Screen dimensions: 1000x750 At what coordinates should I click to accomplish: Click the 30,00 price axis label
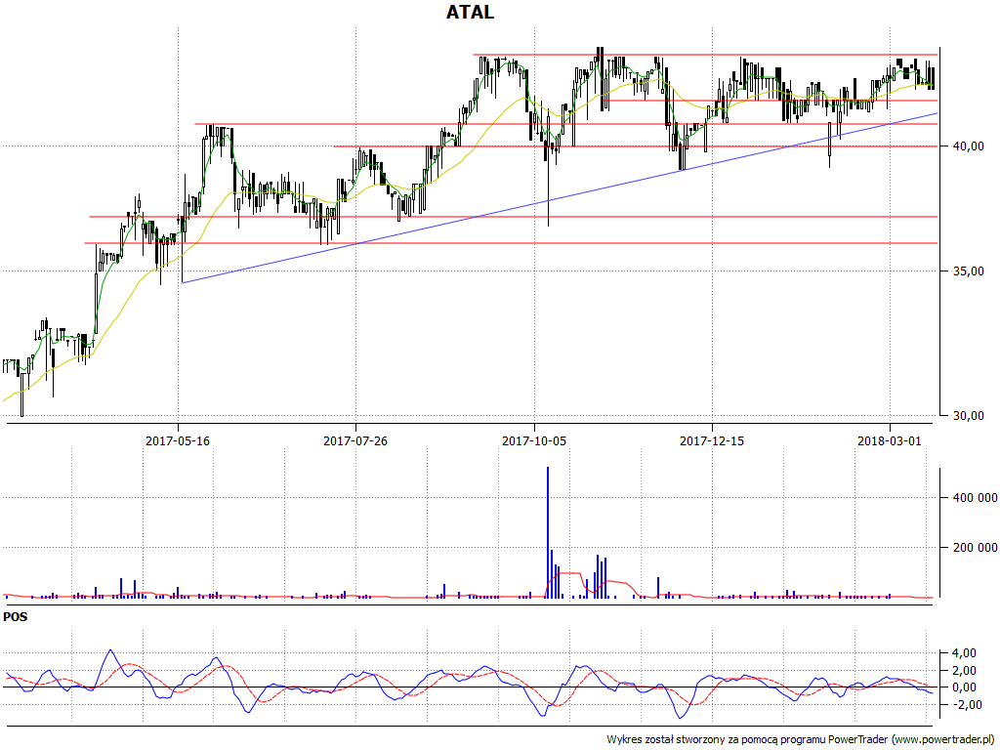968,416
